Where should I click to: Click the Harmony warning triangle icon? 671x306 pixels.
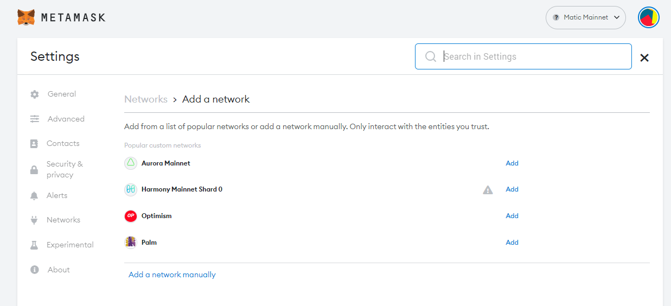(x=488, y=190)
